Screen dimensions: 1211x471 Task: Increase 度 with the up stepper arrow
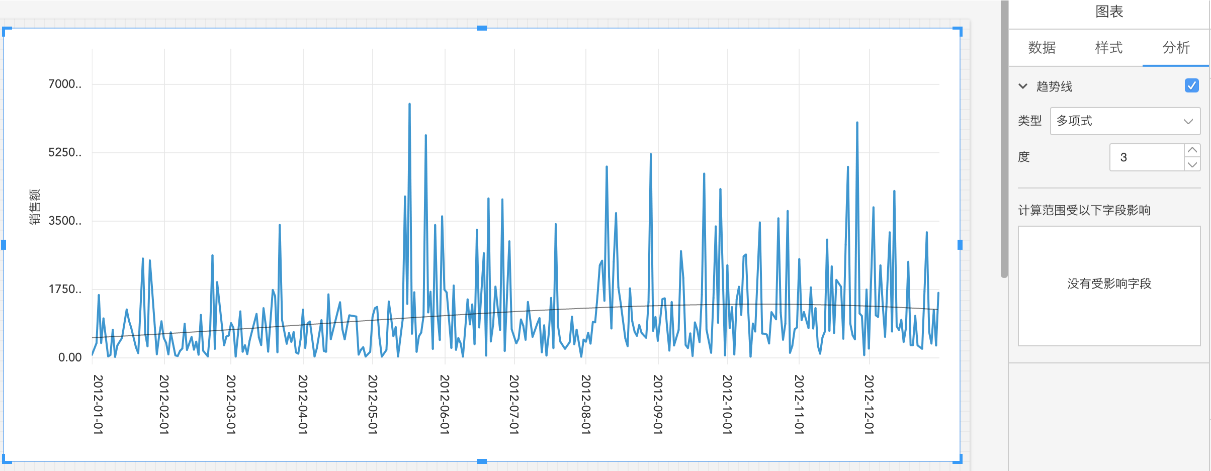click(1192, 150)
